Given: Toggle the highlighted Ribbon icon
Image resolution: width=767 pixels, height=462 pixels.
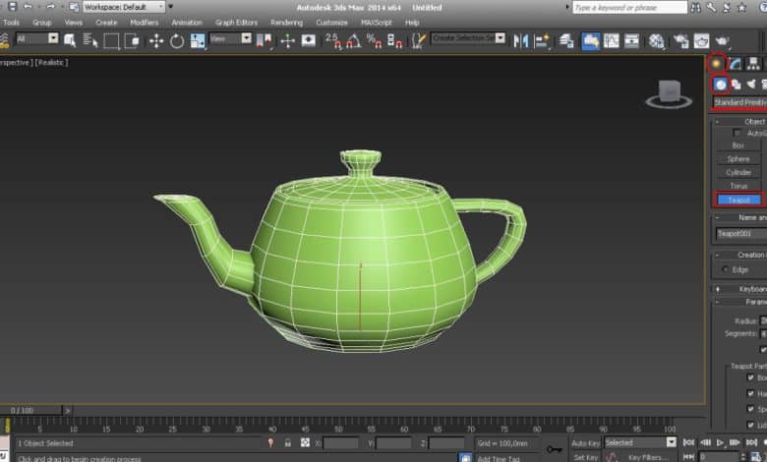Looking at the screenshot, I should pos(590,40).
